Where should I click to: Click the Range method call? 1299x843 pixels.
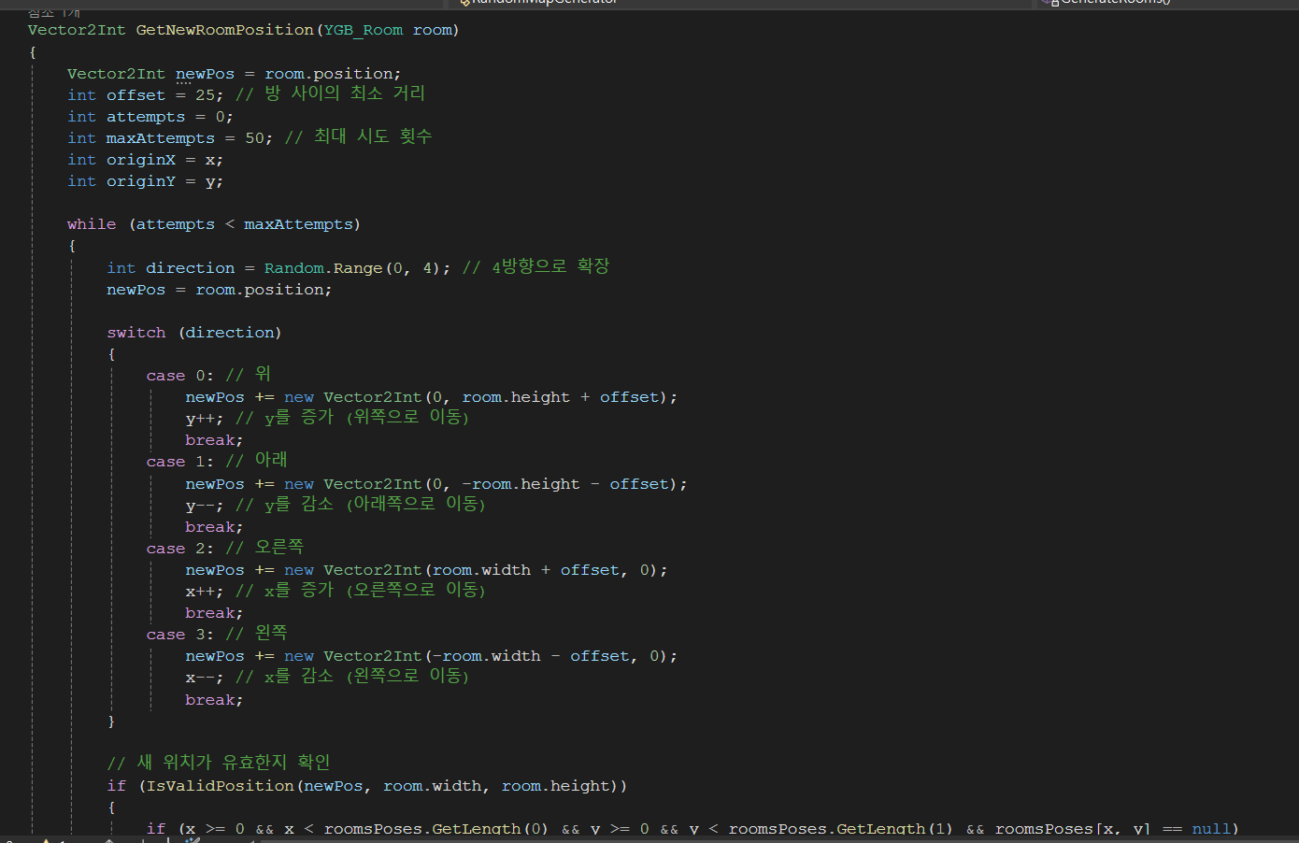358,268
